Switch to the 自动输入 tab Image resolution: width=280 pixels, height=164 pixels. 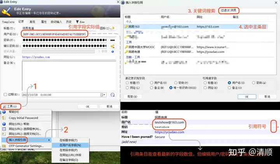point(56,22)
